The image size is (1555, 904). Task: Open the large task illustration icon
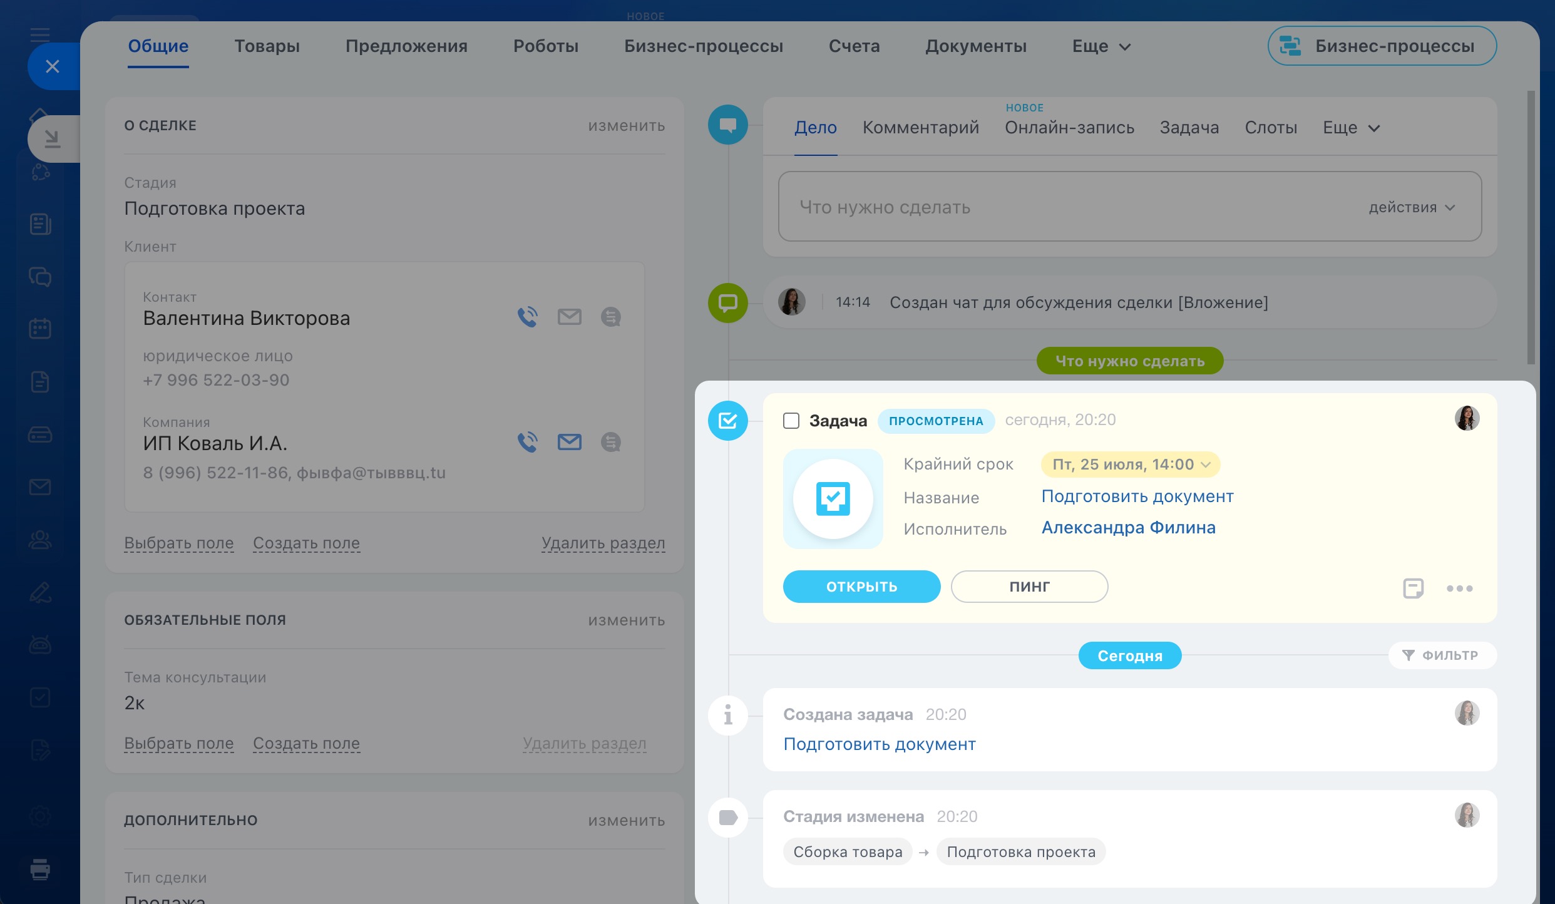(833, 499)
